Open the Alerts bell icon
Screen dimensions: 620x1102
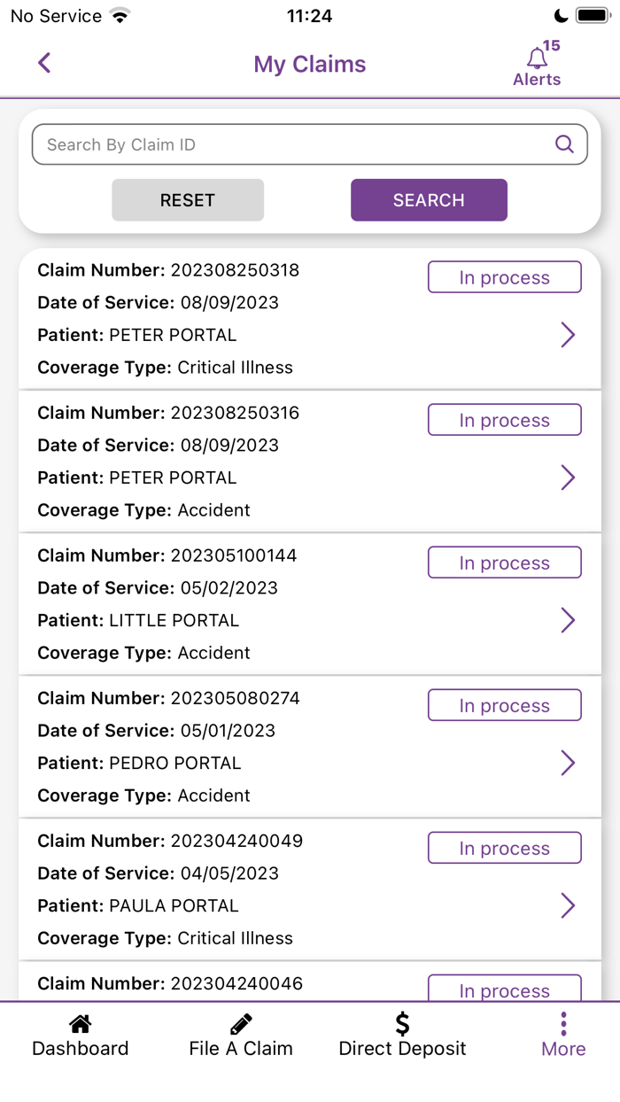538,55
